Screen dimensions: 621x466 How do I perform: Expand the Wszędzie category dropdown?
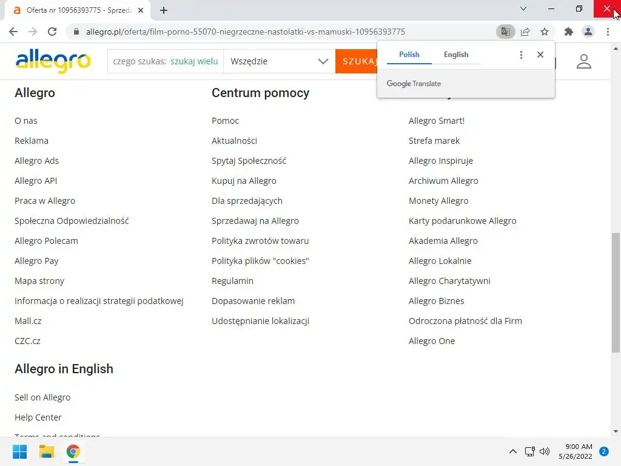click(x=279, y=61)
